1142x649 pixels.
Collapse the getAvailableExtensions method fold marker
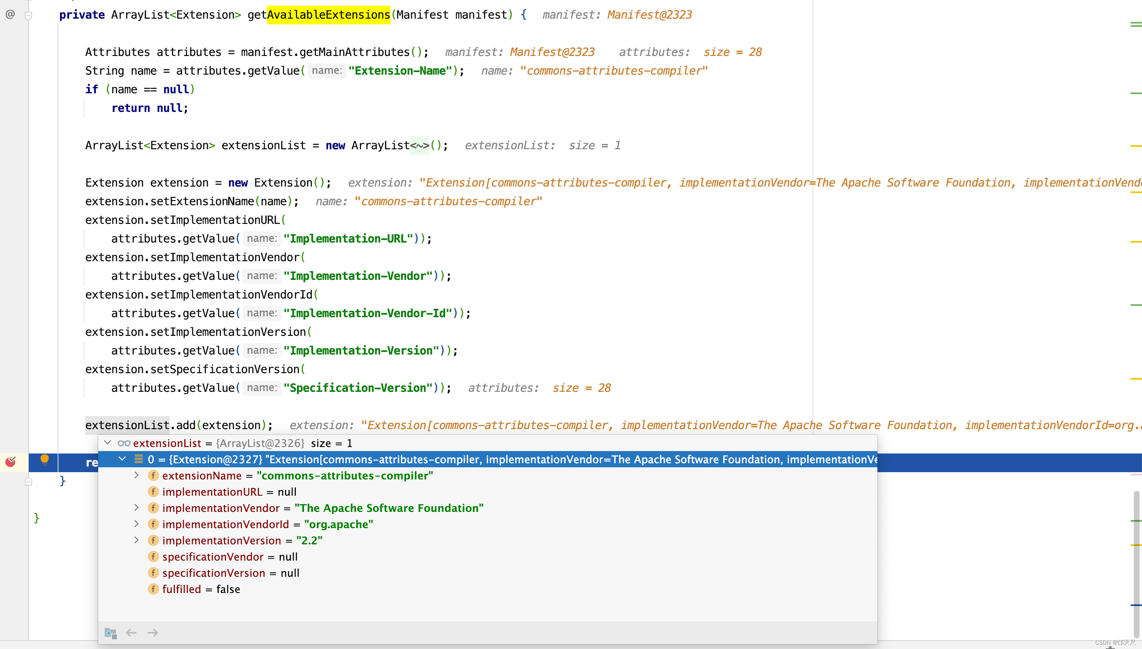[x=28, y=16]
